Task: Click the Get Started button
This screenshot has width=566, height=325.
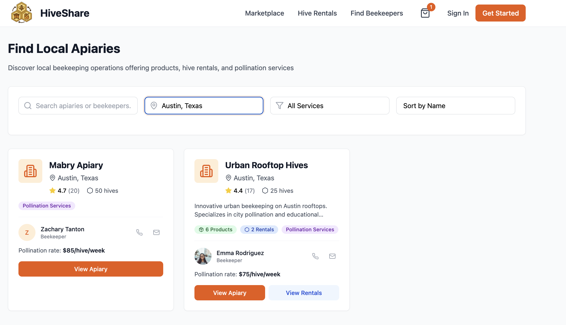Action: [500, 13]
